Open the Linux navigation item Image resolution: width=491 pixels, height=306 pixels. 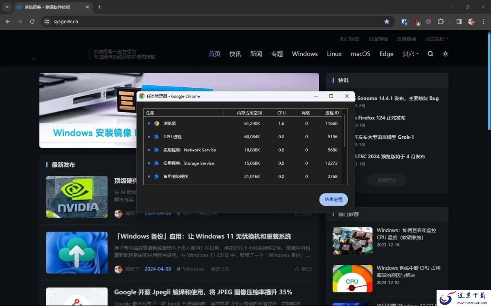click(334, 54)
